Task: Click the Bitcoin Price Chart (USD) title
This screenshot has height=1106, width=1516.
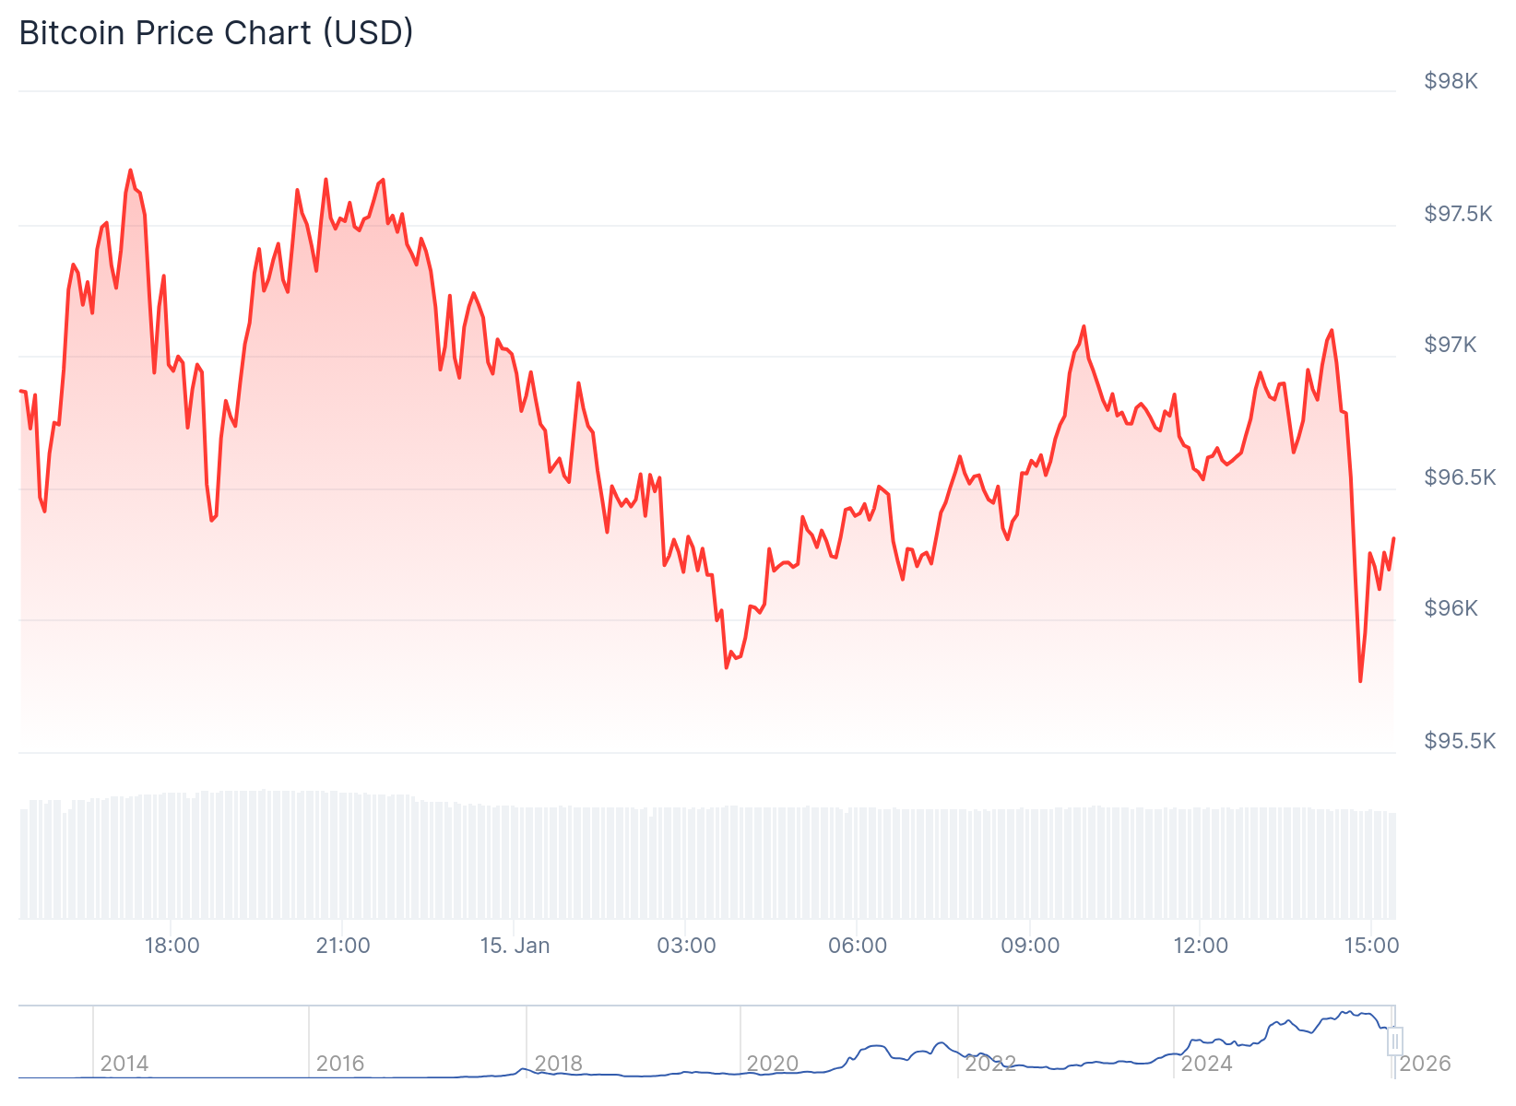Action: click(216, 33)
